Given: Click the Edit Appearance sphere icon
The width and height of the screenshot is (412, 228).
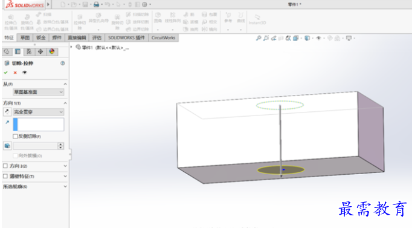Looking at the screenshot, I should coord(330,38).
